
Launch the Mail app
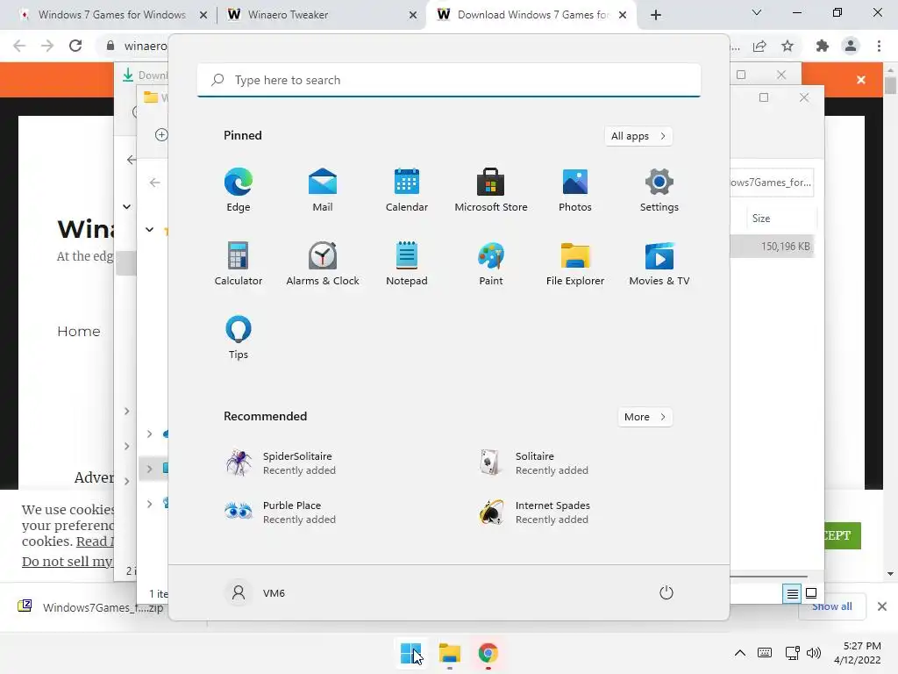click(x=323, y=190)
